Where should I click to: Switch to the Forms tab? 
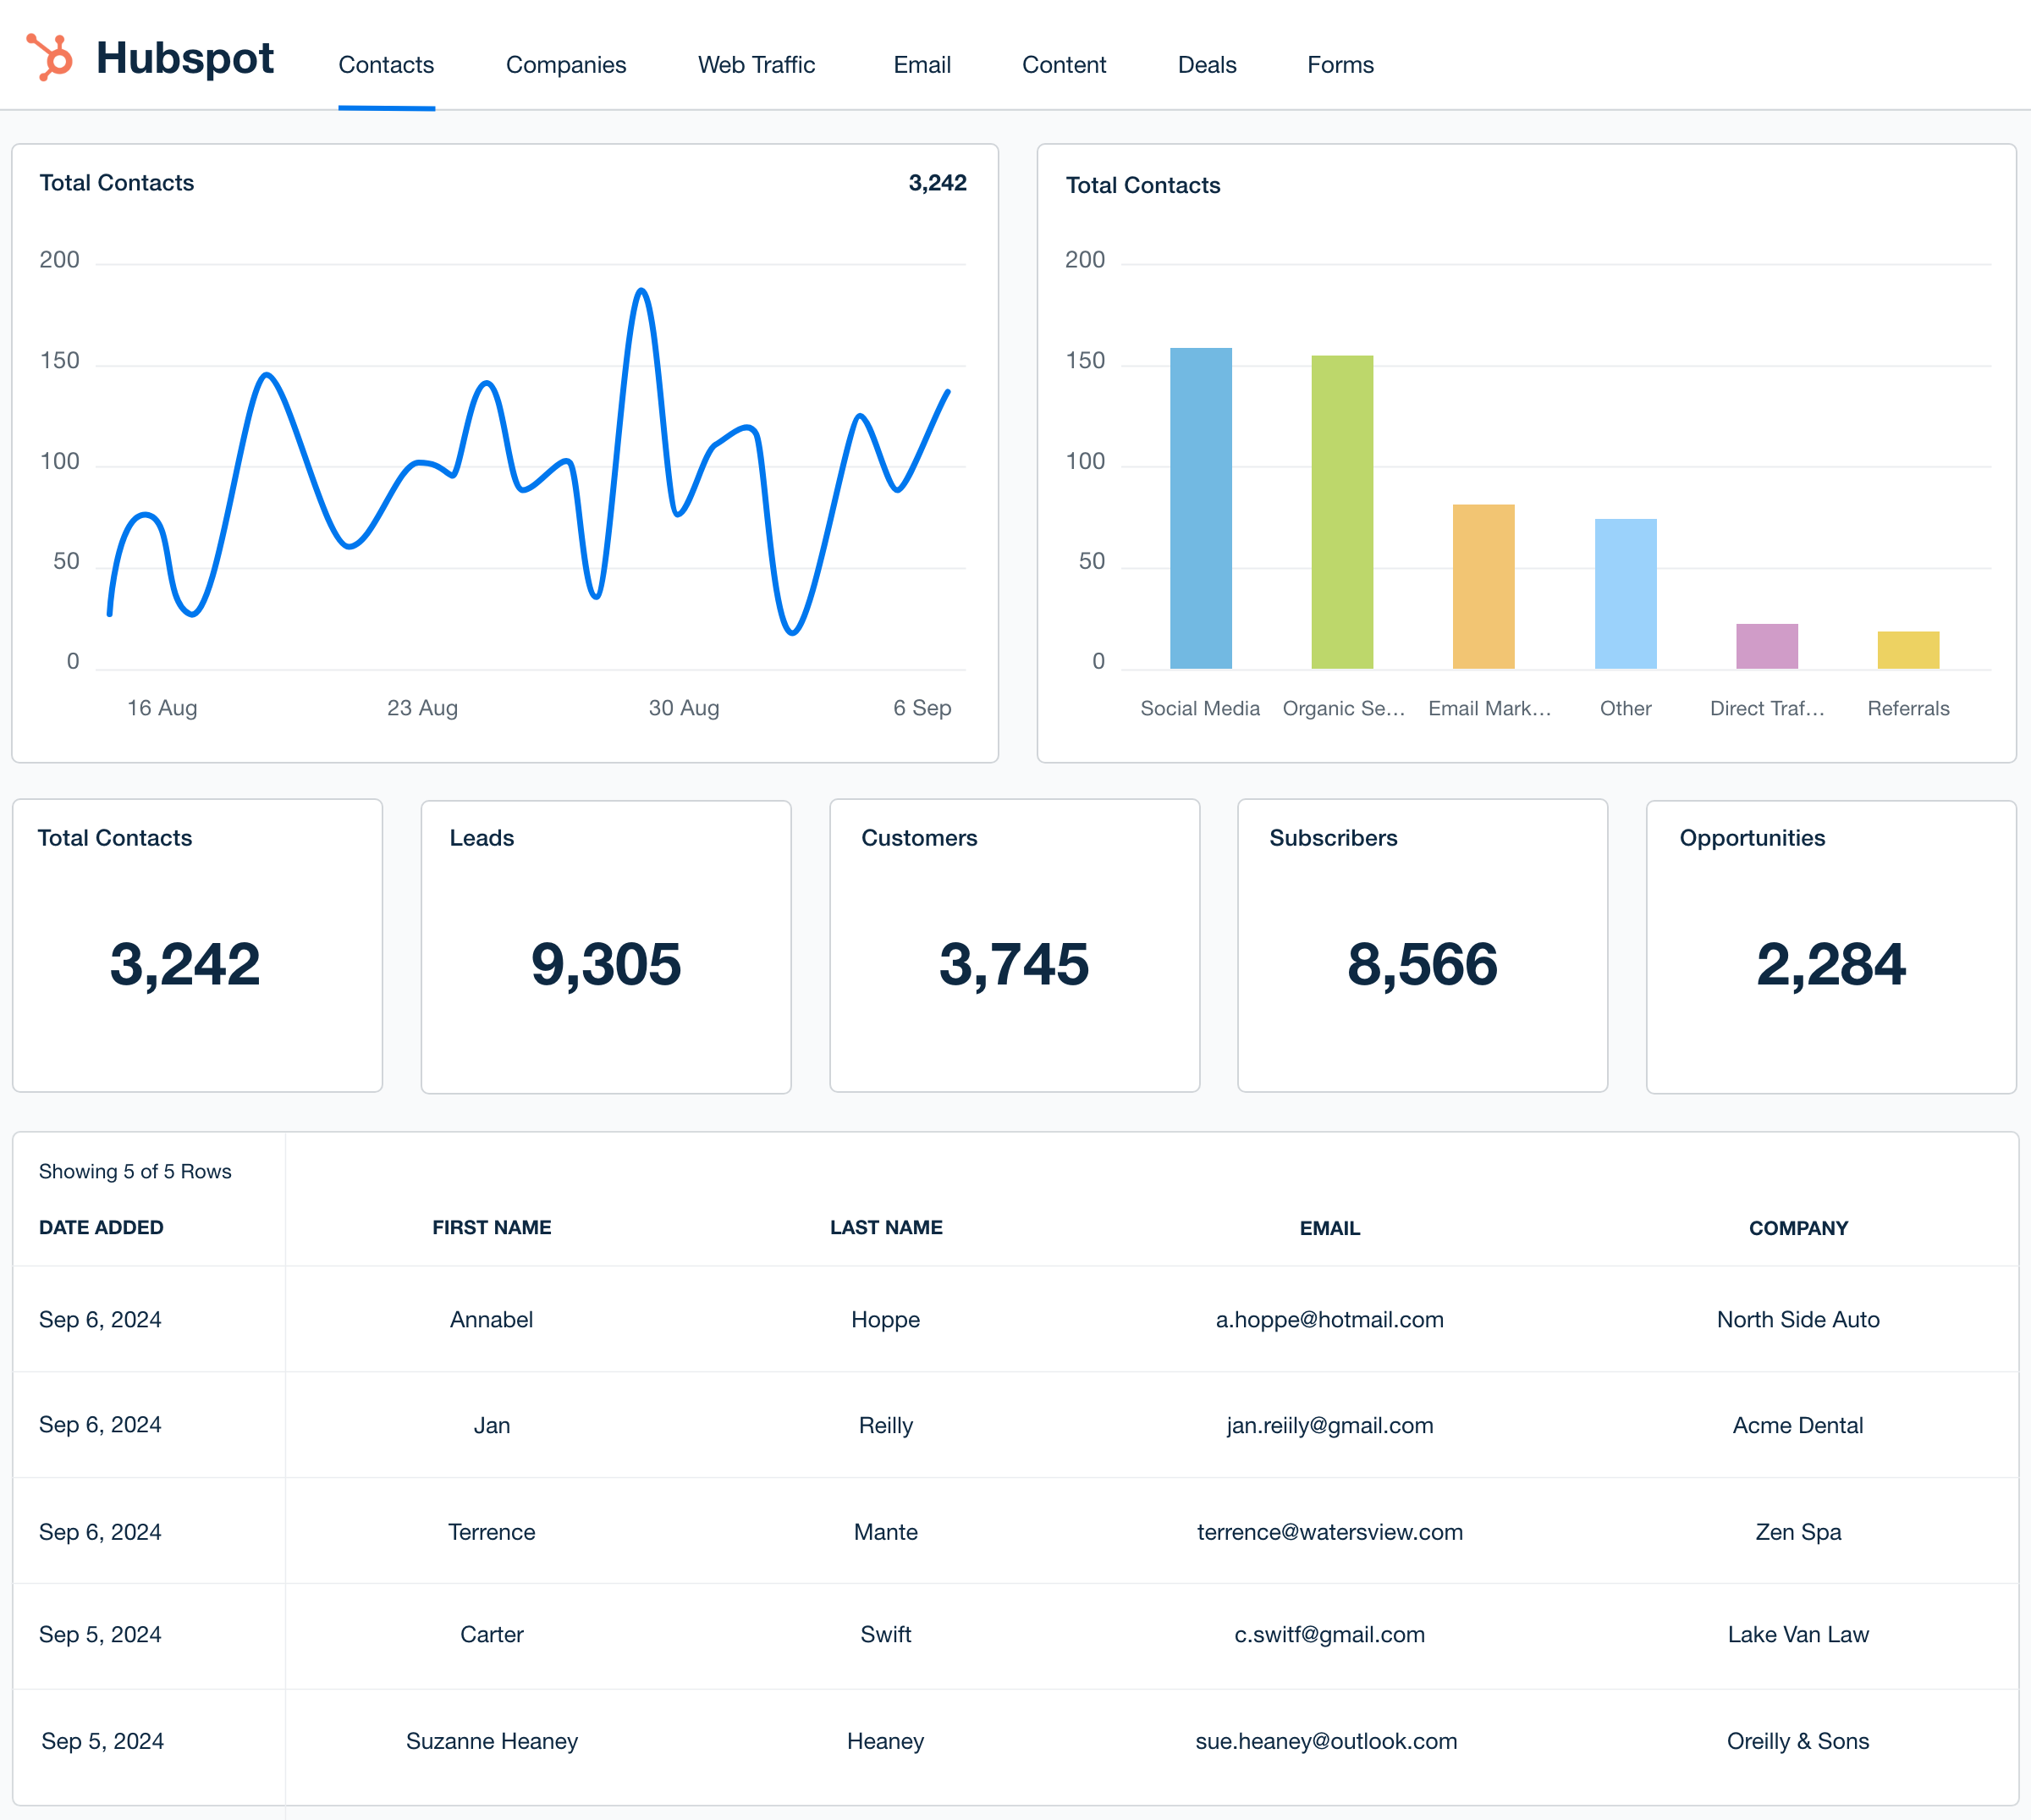tap(1340, 65)
